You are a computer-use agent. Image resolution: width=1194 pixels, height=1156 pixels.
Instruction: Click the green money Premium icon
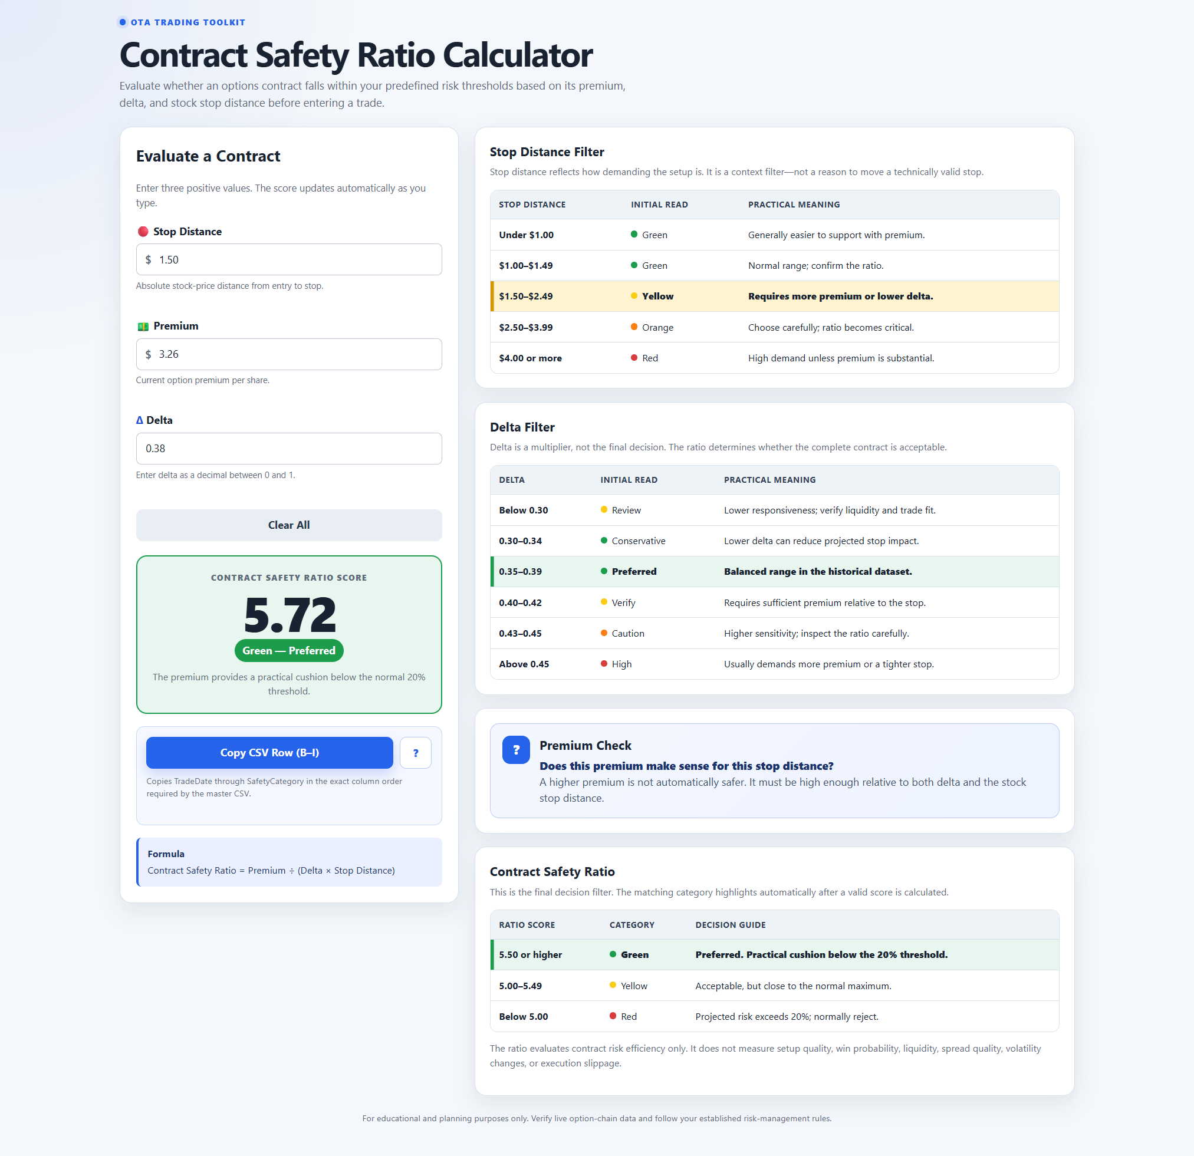[x=143, y=327]
